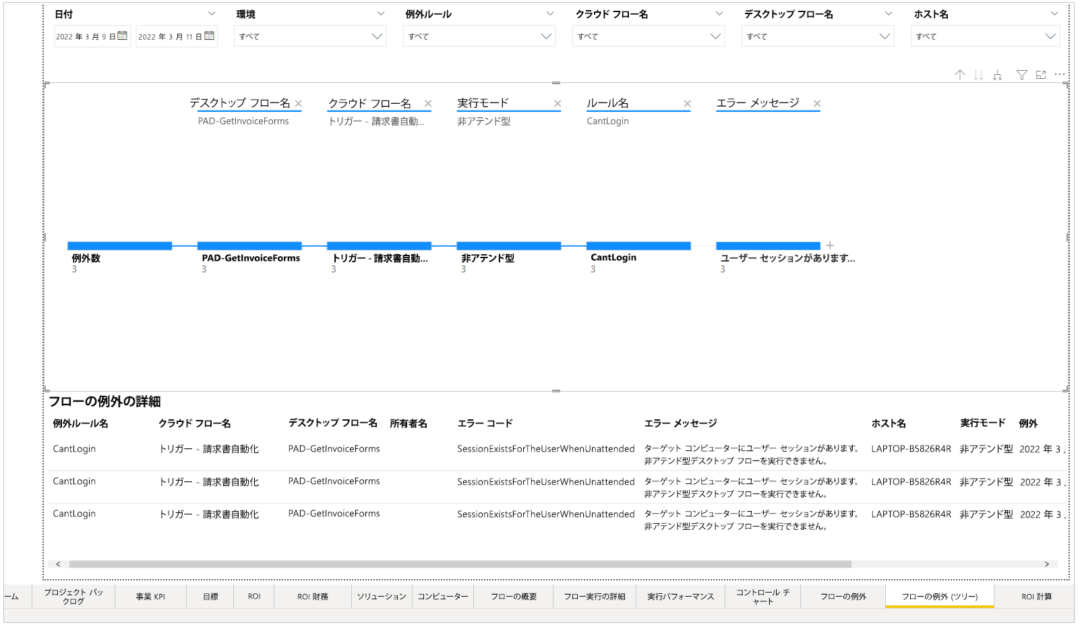Screen dimensions: 1080x631
Task: Remove the クラウド フロー名 tree level
Action: point(428,104)
